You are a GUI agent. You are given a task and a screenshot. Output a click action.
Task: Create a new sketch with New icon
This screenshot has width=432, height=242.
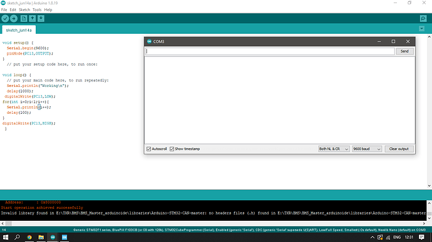pos(24,18)
